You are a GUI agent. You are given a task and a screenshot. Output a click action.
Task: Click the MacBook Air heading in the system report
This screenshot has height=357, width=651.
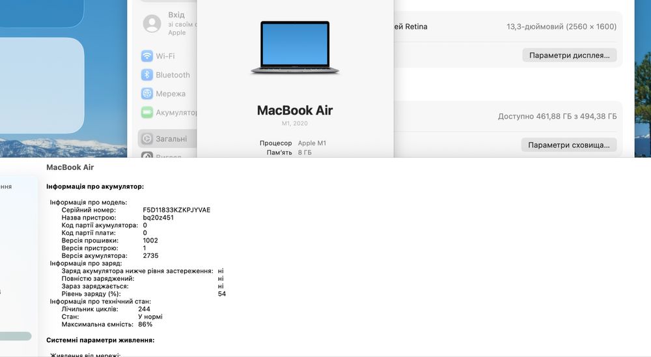pos(70,167)
